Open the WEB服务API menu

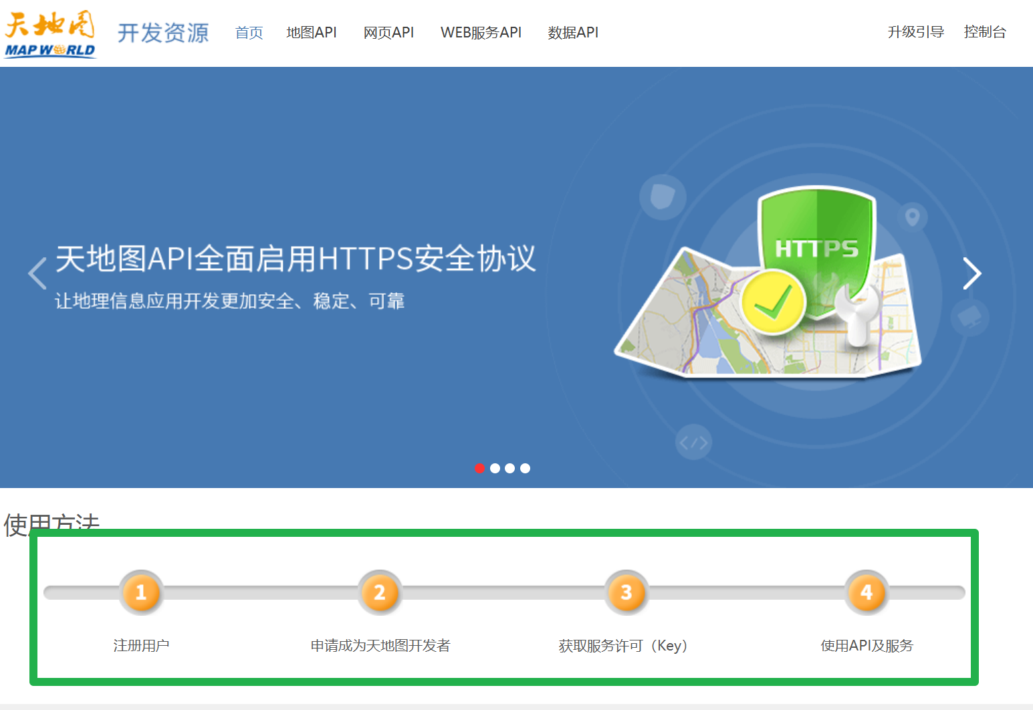[481, 32]
